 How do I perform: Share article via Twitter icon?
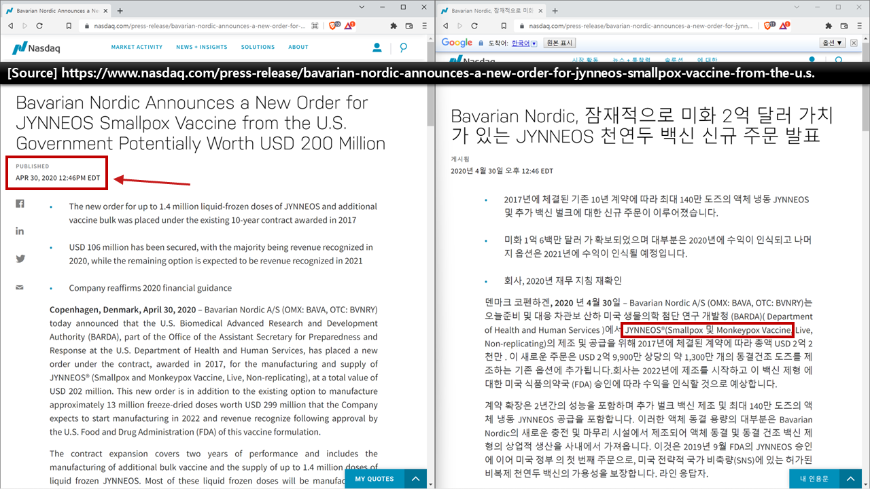pyautogui.click(x=20, y=259)
